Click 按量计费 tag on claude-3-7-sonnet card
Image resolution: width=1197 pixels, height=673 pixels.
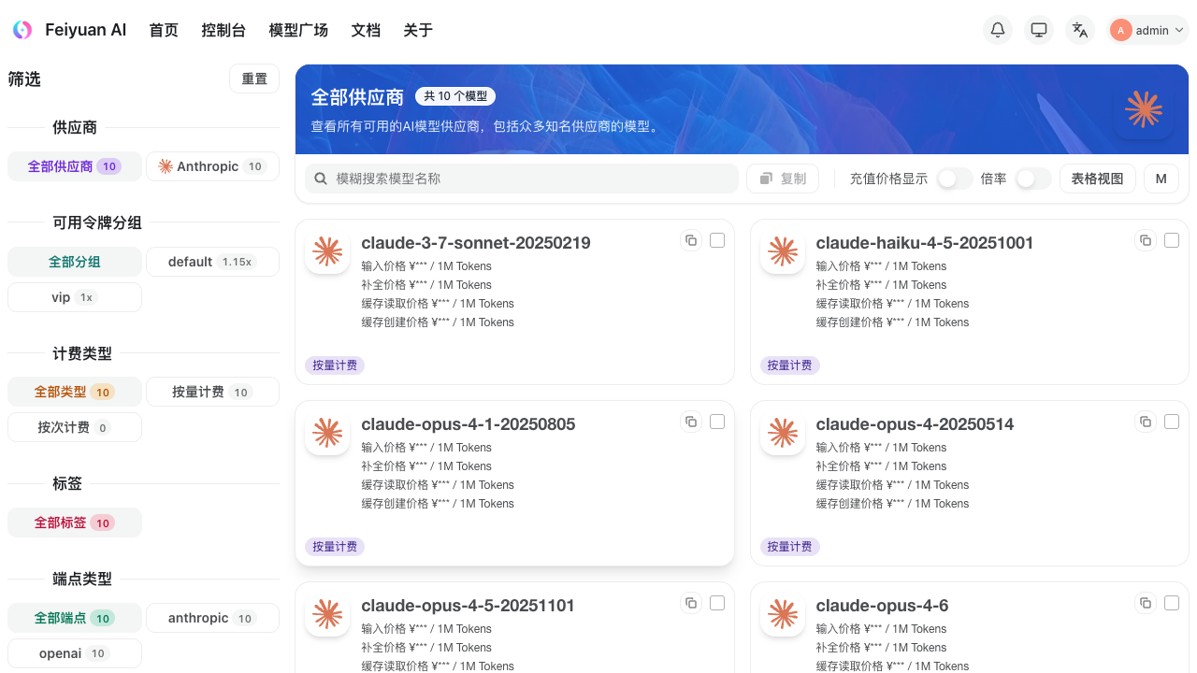coord(335,365)
